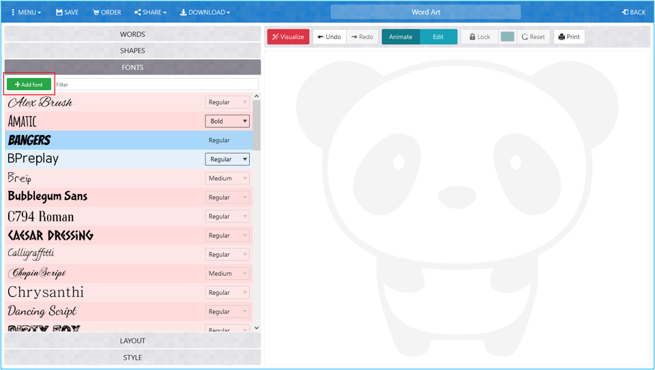This screenshot has height=370, width=655.
Task: Open Amatic Bold style dropdown
Action: click(227, 122)
